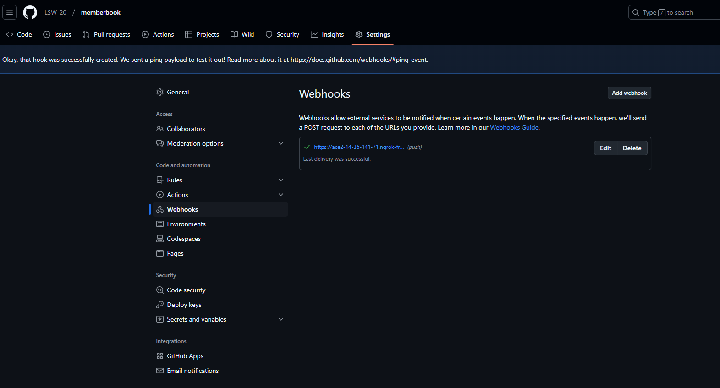
Task: Open Actions settings in sidebar
Action: point(220,195)
